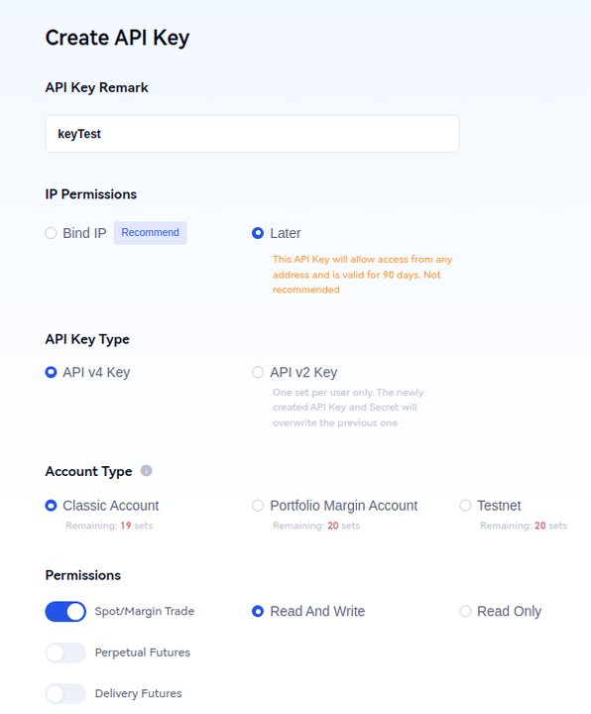This screenshot has width=591, height=714.
Task: Enable the Perpetual Futures toggle
Action: click(x=65, y=653)
